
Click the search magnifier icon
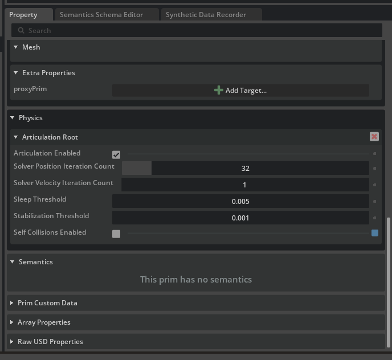pyautogui.click(x=21, y=31)
